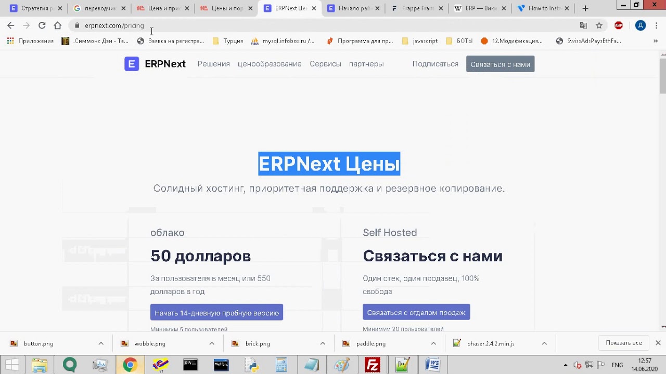The width and height of the screenshot is (666, 374).
Task: Open the Apps bookmarks grid icon
Action: point(10,41)
